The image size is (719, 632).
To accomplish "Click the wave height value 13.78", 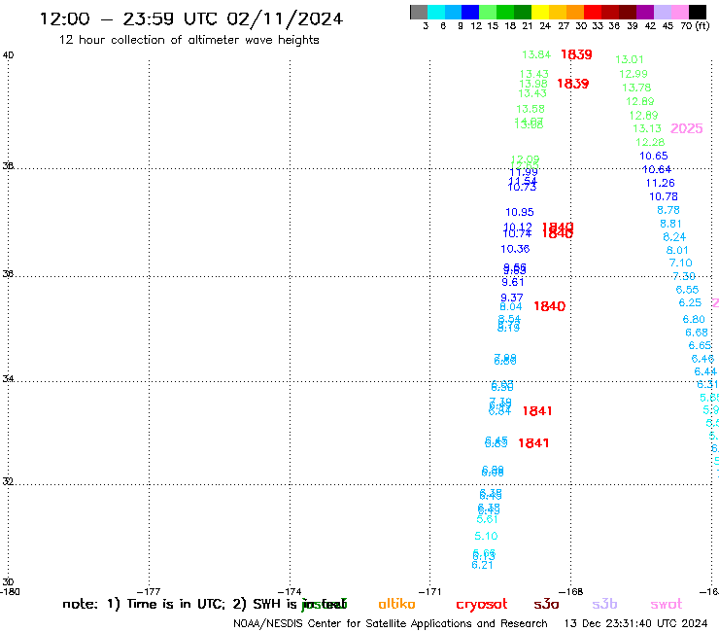I will click(x=636, y=88).
